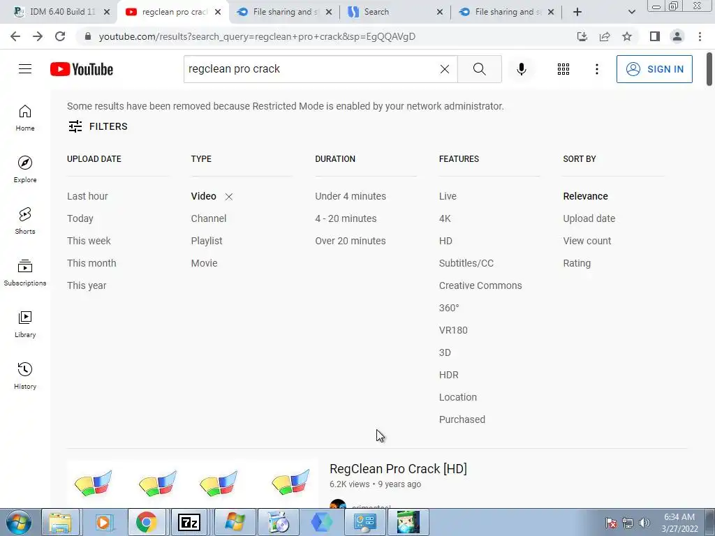Close the Search tab
715x536 pixels.
440,12
